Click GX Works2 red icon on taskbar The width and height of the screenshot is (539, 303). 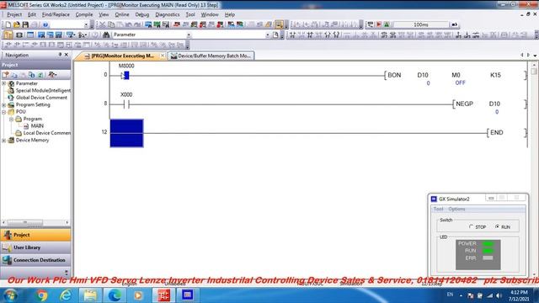pyautogui.click(x=163, y=295)
